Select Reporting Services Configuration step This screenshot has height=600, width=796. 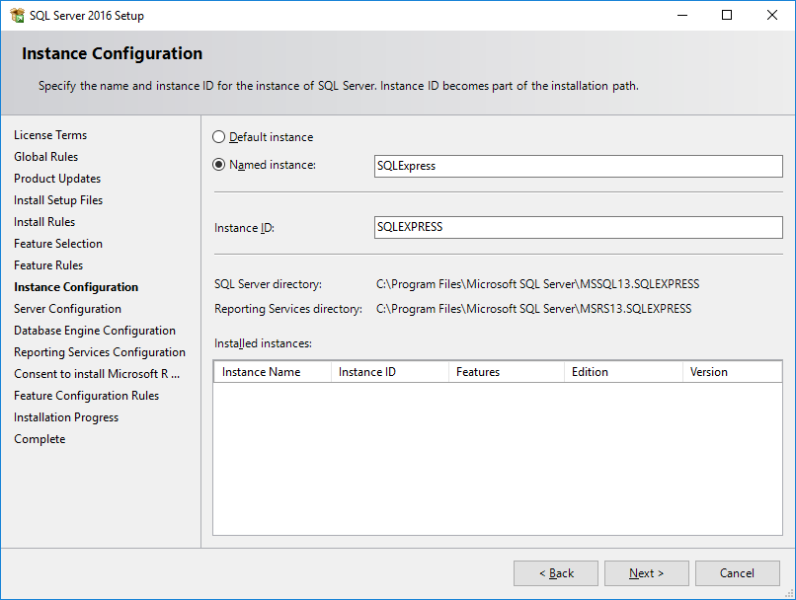tap(100, 352)
